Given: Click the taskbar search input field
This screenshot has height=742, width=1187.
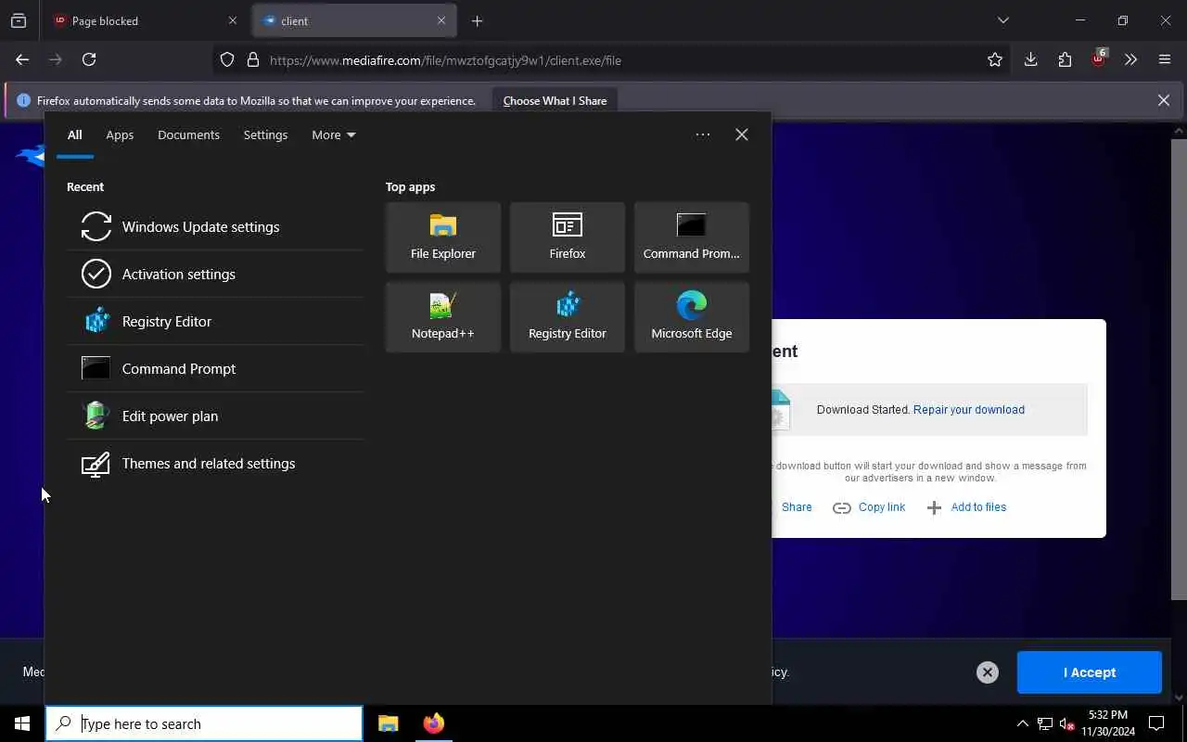Looking at the screenshot, I should pyautogui.click(x=204, y=723).
